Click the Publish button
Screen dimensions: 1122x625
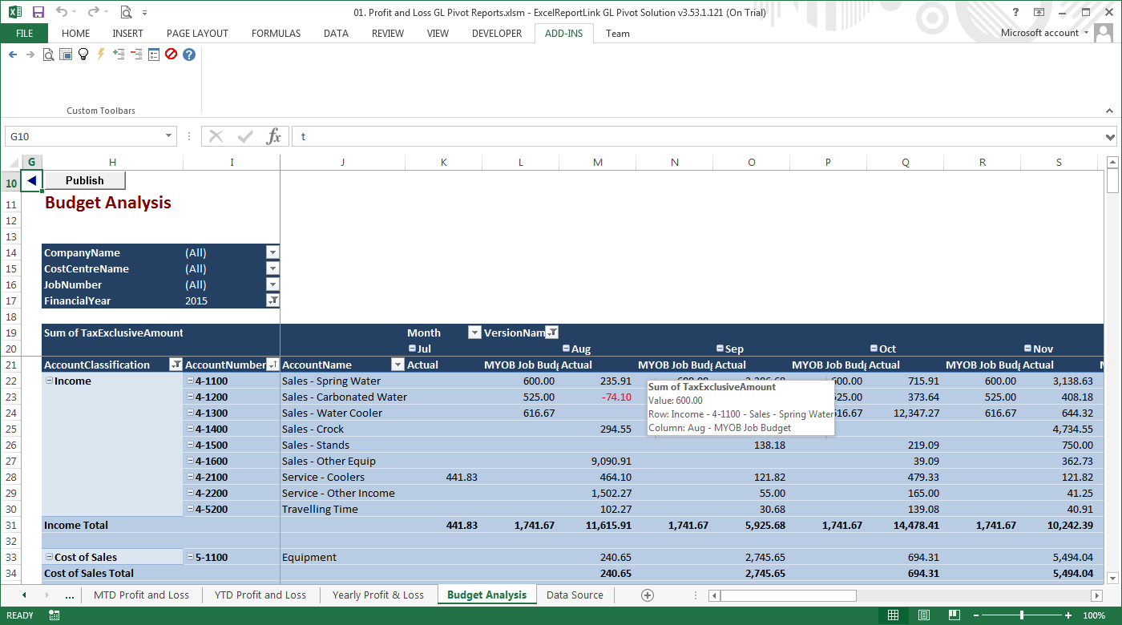pos(84,180)
